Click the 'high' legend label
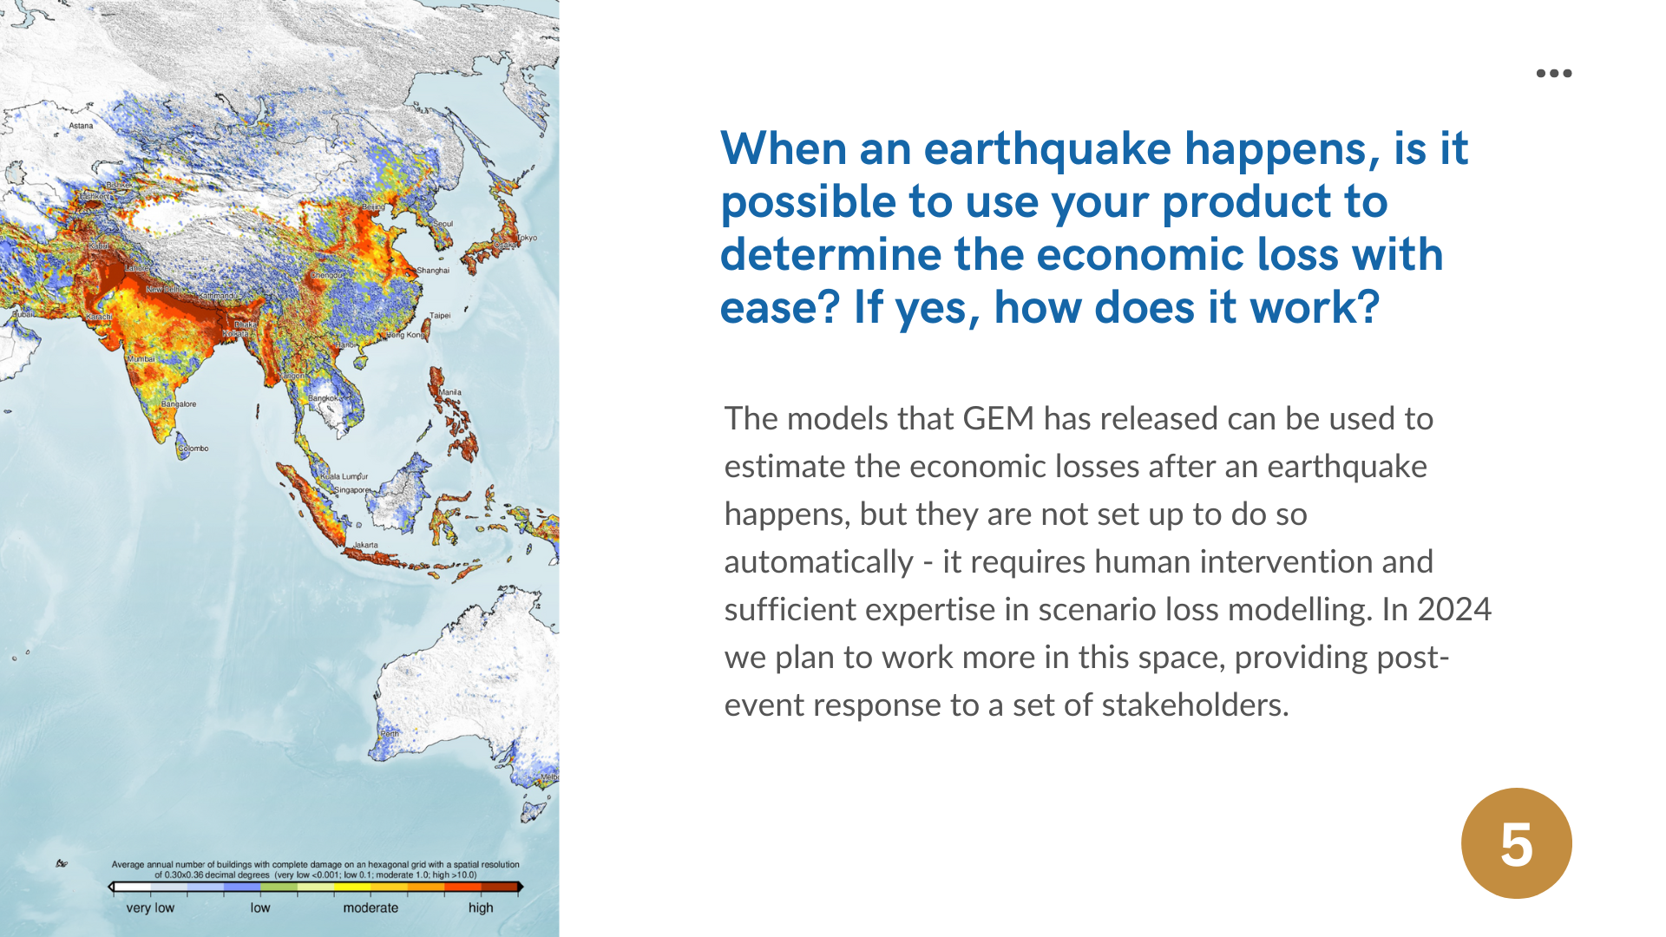 481,908
